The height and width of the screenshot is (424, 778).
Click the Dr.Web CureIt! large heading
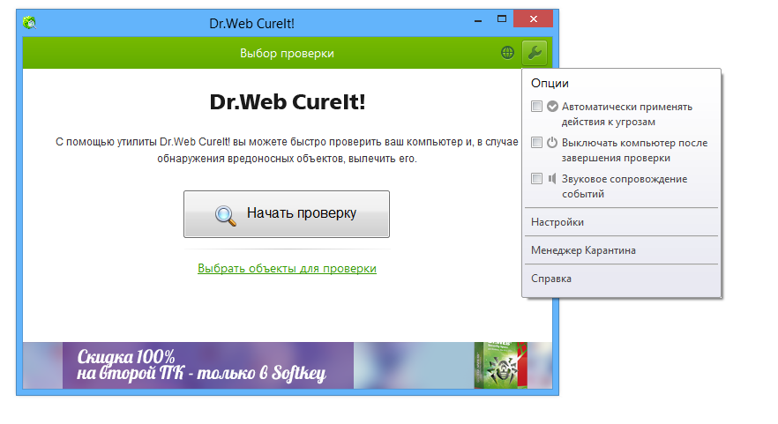tap(288, 101)
